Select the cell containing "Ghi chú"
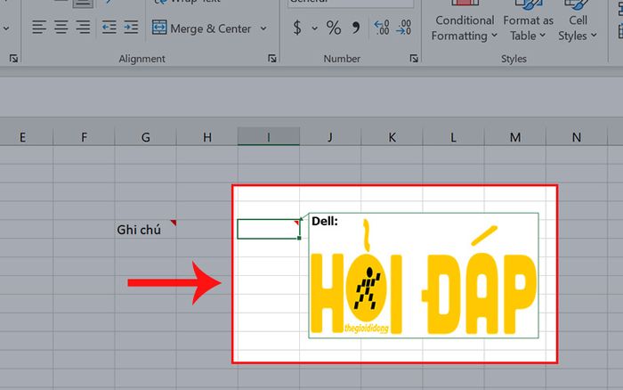The image size is (623, 390). pos(145,229)
